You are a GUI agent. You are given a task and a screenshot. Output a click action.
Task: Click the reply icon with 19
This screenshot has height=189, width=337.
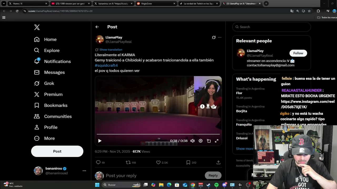coord(98,162)
